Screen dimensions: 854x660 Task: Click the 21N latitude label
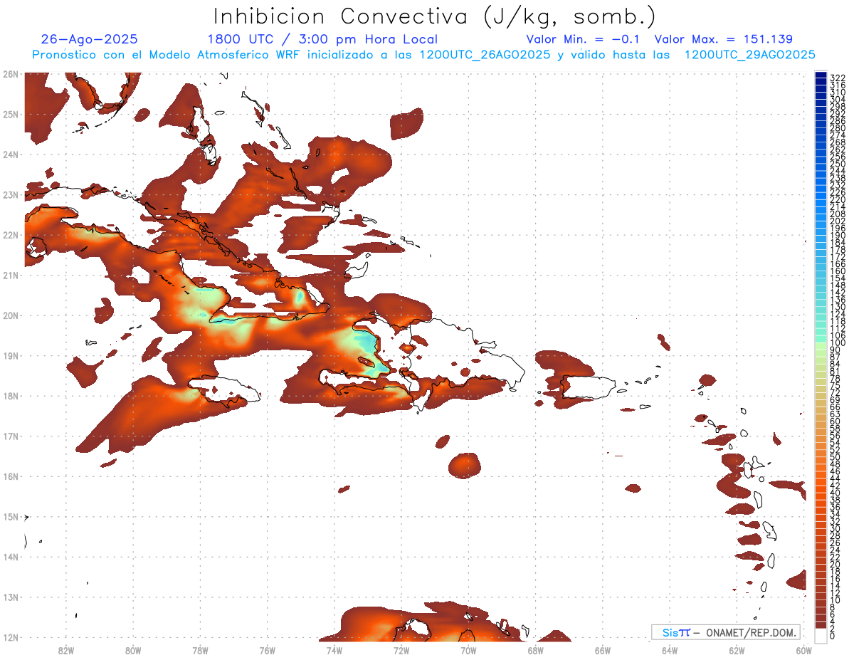(10, 275)
